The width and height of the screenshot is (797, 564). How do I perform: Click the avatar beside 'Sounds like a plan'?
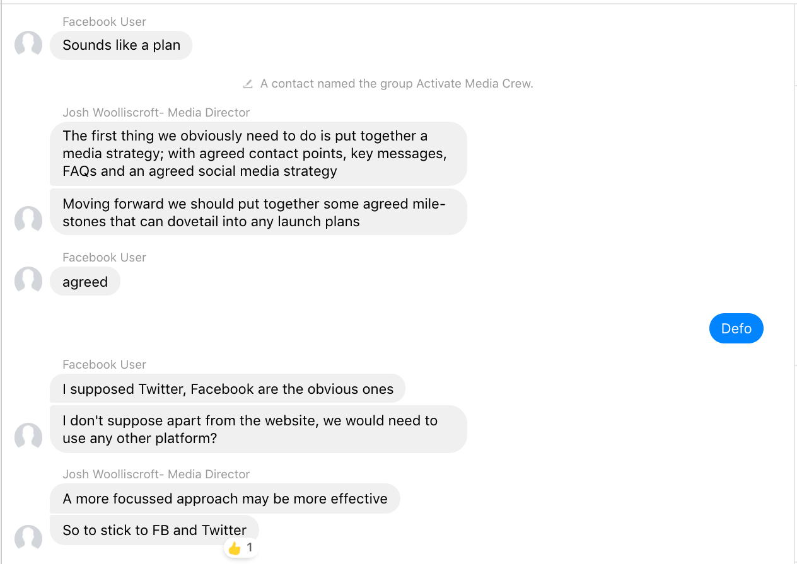pos(28,45)
